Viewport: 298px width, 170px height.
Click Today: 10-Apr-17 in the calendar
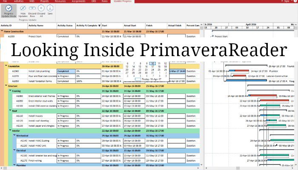tap(152, 79)
